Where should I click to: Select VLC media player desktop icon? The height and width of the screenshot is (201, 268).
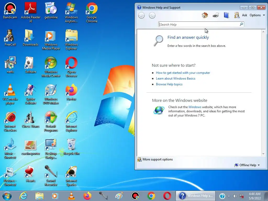[10, 94]
